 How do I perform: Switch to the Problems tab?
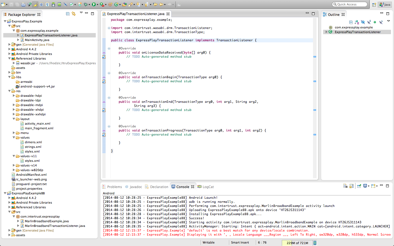pos(112,187)
